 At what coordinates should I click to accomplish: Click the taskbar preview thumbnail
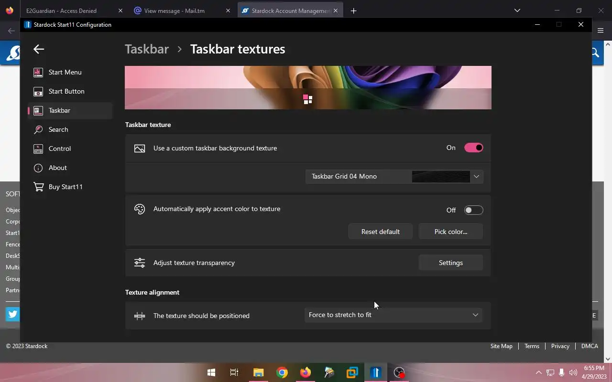pyautogui.click(x=308, y=87)
